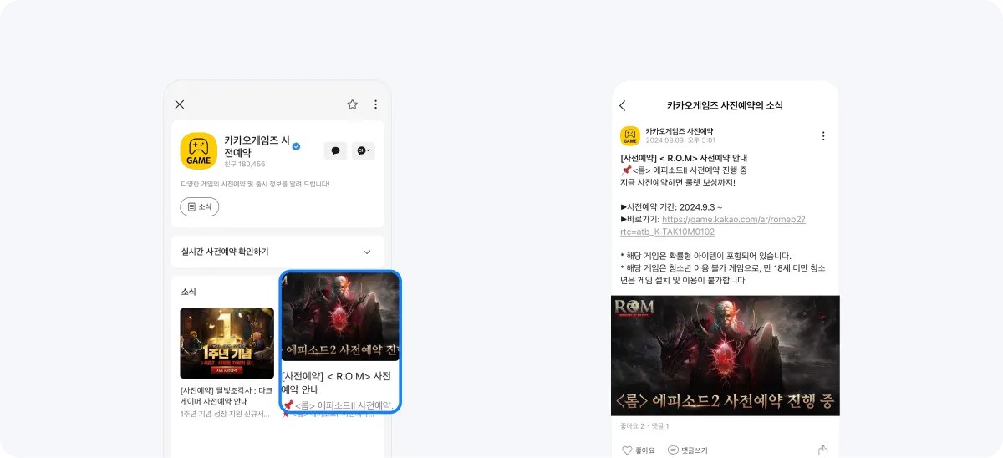This screenshot has width=1003, height=458.
Task: Like the post with 좋아요 heart button
Action: [x=639, y=450]
